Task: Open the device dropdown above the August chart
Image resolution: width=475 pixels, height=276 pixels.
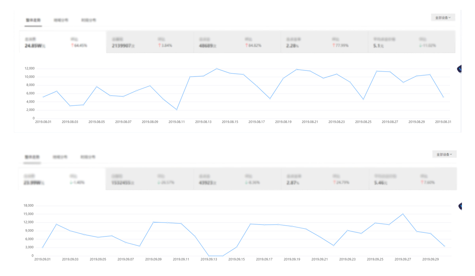Action: (443, 18)
